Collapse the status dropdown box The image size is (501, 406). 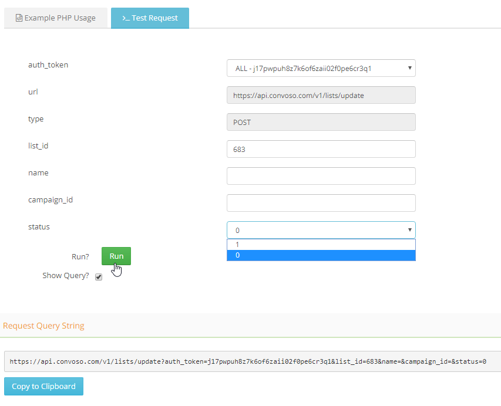point(321,230)
